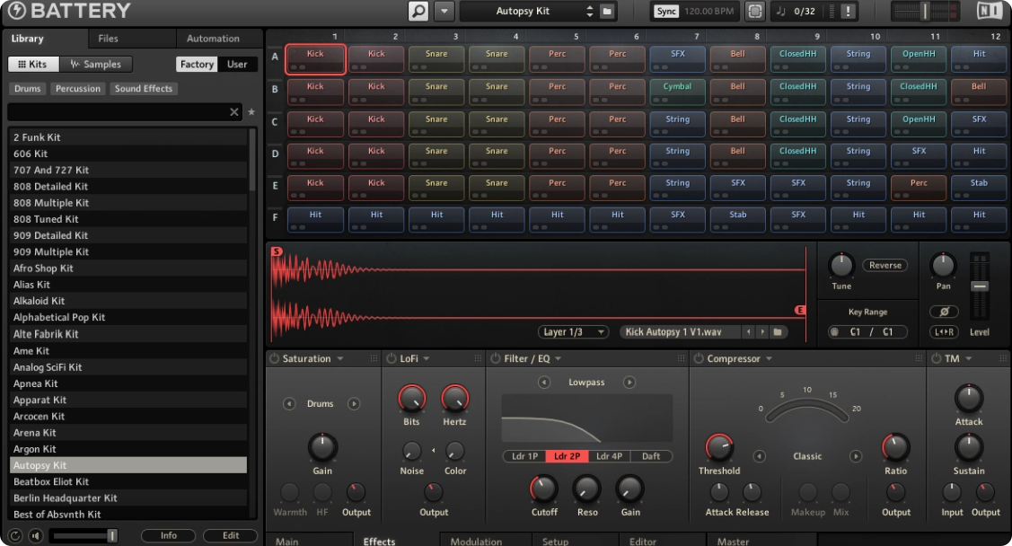Toggle Compressor power button
Viewport: 1012px width, 546px height.
coord(699,358)
